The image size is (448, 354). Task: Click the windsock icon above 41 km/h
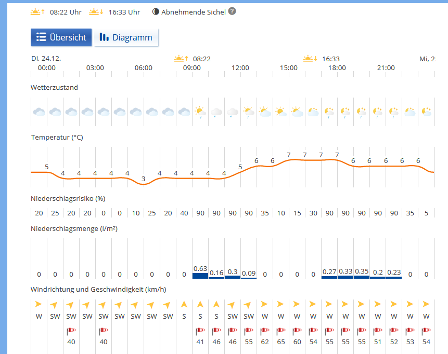[x=200, y=331]
